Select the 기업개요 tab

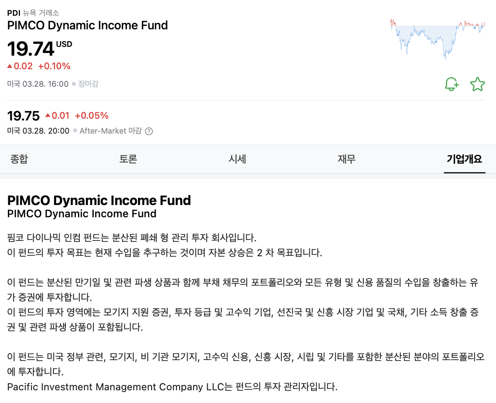pos(464,159)
